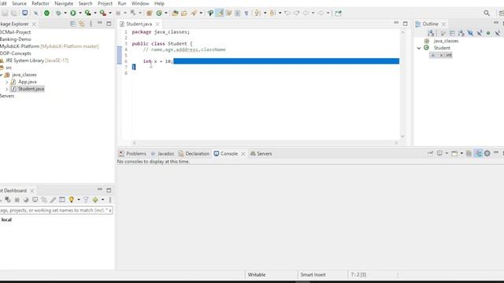Click the New Java Package icon
Screen dimensions: 504x283
point(149,13)
